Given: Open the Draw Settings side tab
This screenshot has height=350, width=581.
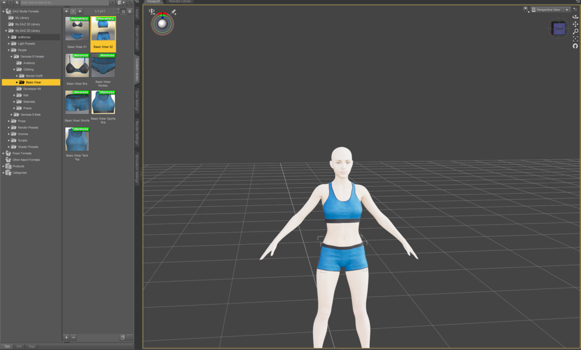Looking at the screenshot, I should [x=137, y=101].
